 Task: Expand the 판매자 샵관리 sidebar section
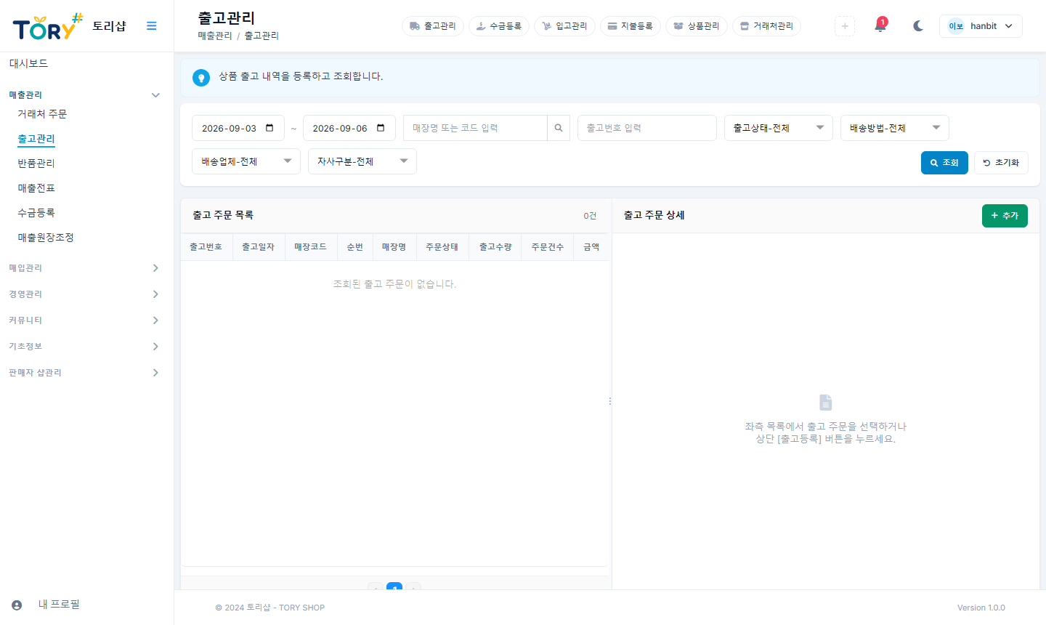tap(84, 373)
